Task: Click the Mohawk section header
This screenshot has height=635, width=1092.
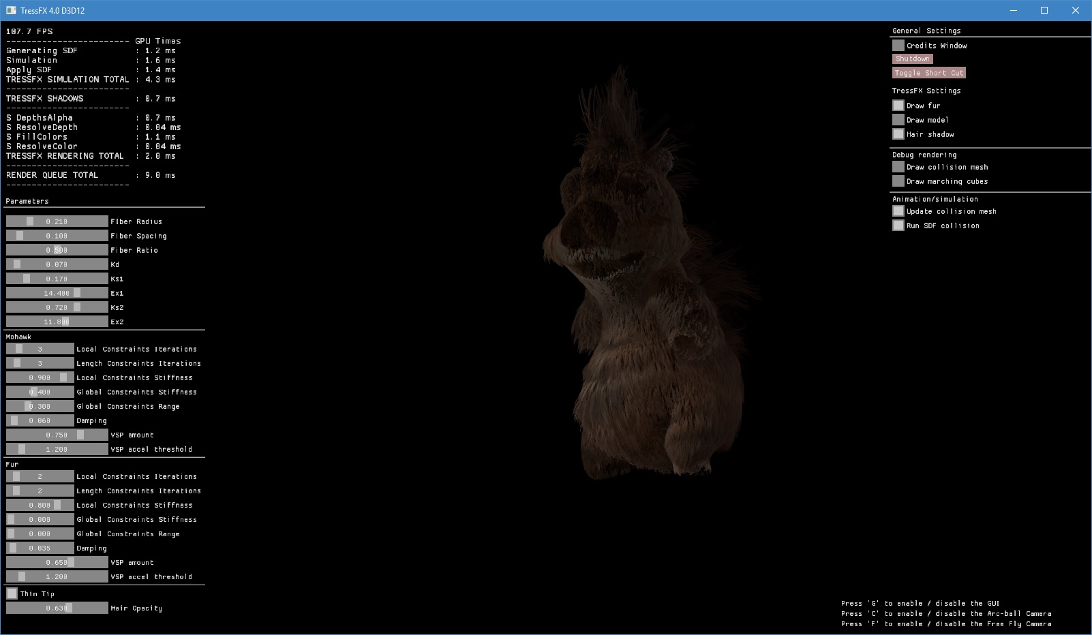Action: click(x=18, y=337)
